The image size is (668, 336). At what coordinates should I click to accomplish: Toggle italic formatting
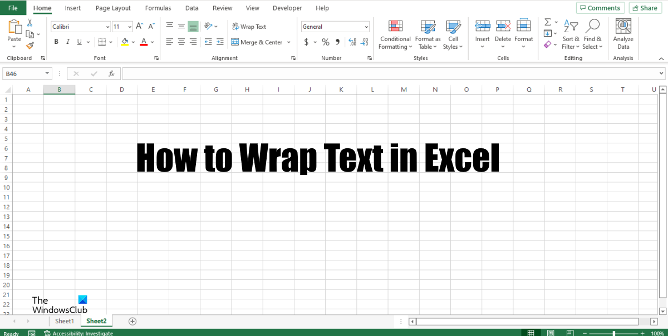pos(67,42)
